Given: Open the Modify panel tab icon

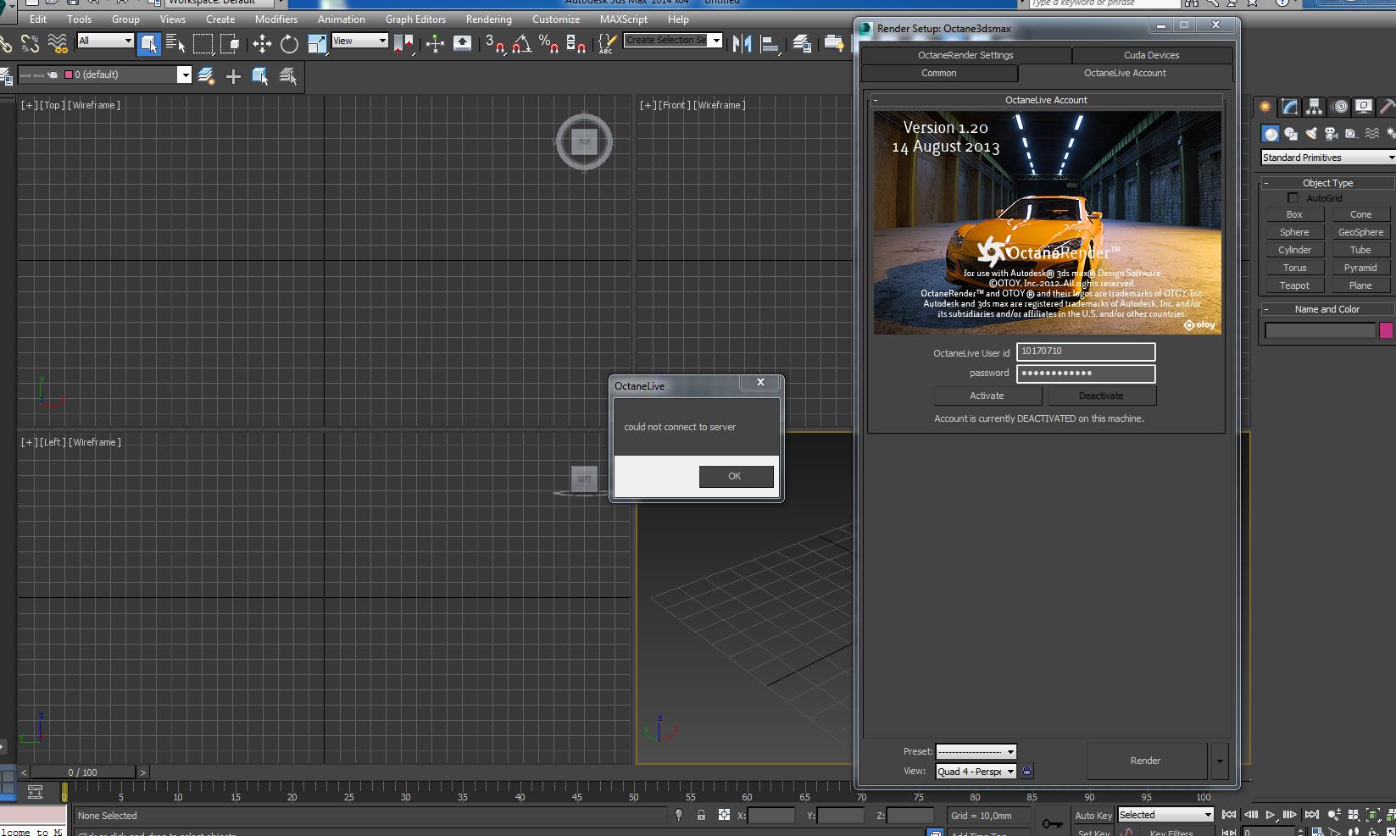Looking at the screenshot, I should [1289, 107].
